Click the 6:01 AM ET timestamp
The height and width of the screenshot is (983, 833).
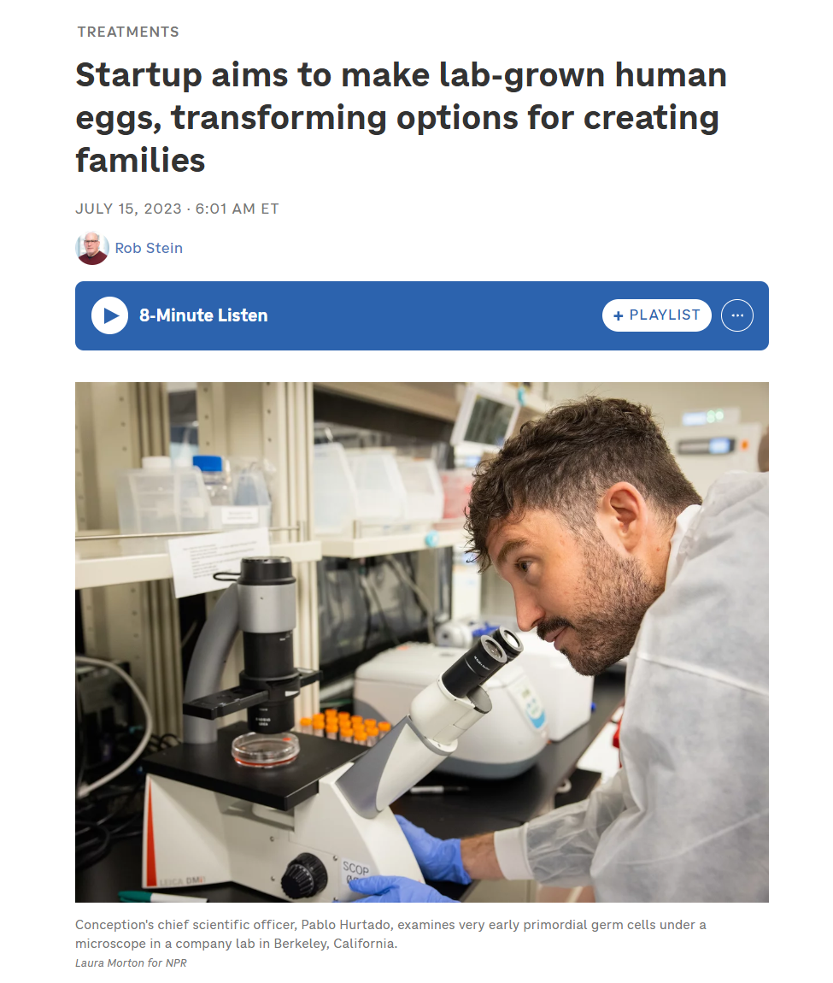(x=237, y=209)
